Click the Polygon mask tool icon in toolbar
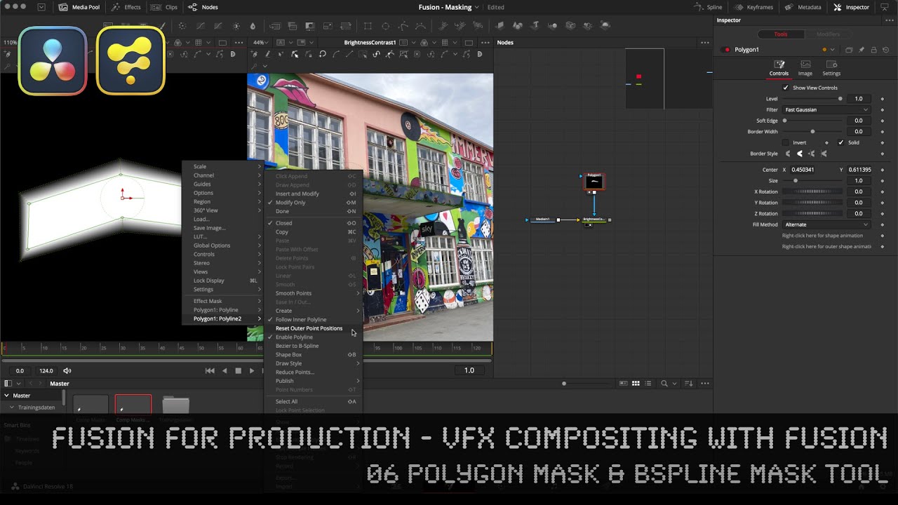The height and width of the screenshot is (505, 898). pyautogui.click(x=403, y=26)
